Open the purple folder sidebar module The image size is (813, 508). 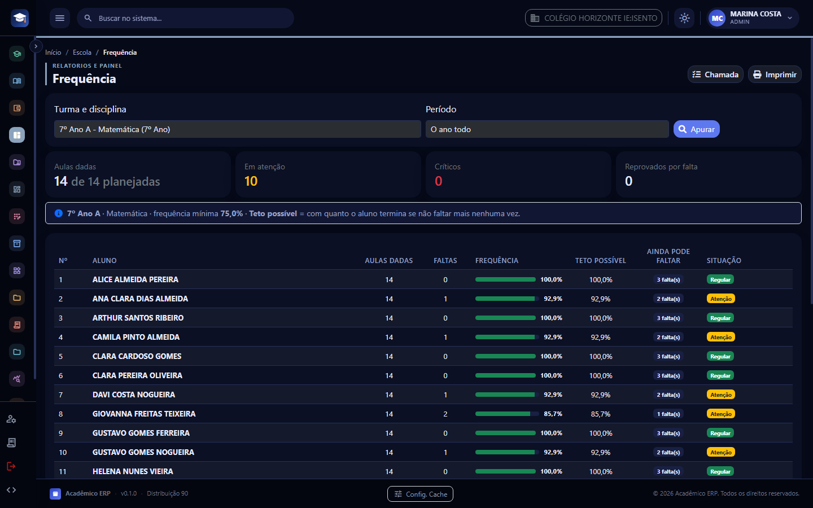tap(17, 163)
